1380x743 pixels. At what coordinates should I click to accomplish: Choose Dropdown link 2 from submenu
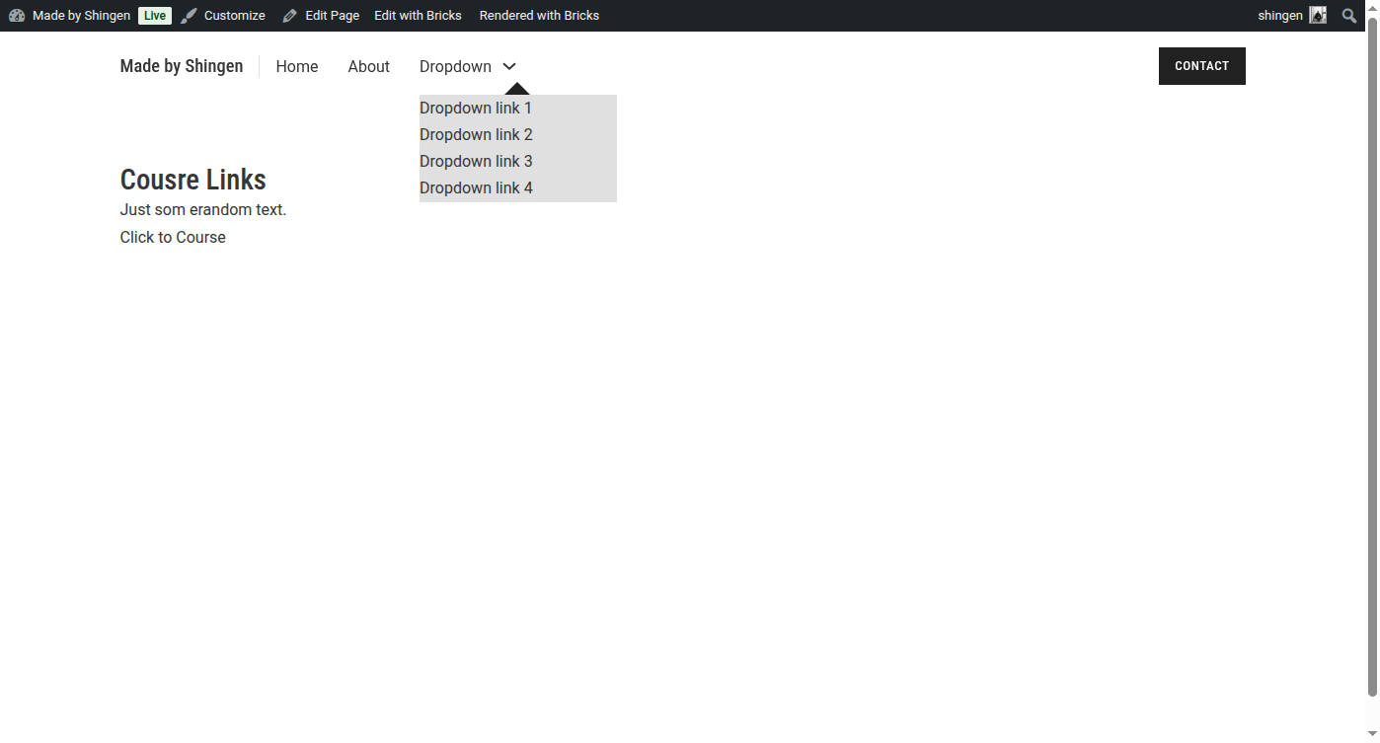pos(476,135)
